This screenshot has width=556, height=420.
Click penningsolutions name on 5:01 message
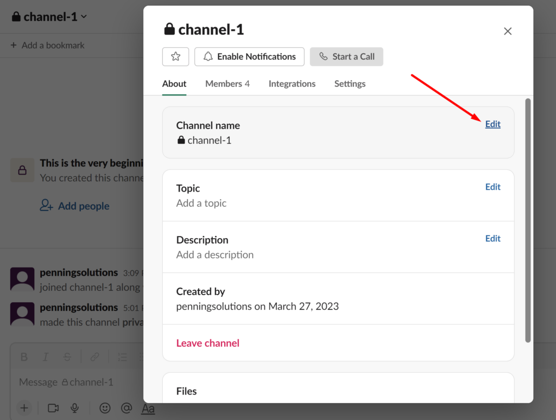click(x=79, y=307)
